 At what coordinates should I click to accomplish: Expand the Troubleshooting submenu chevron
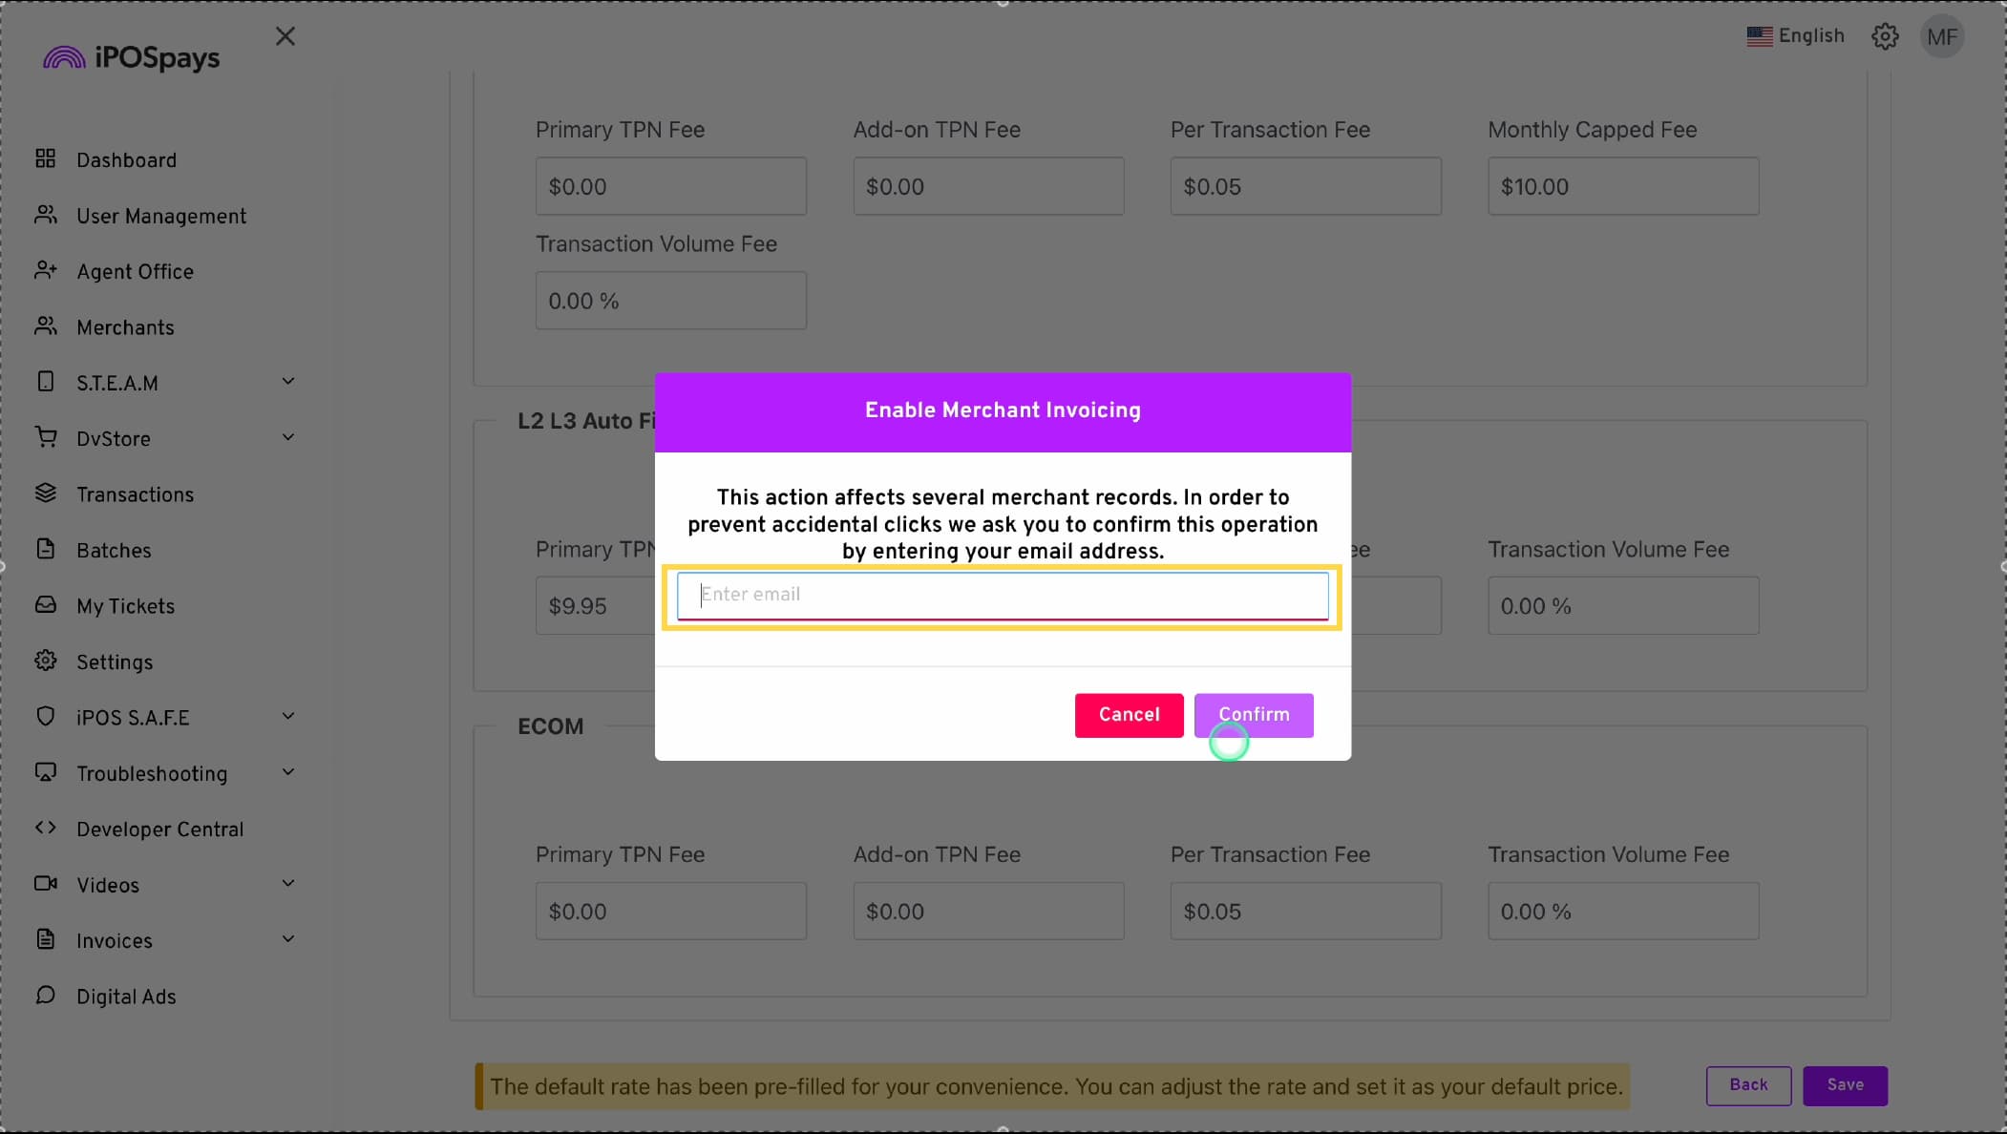[x=287, y=772]
